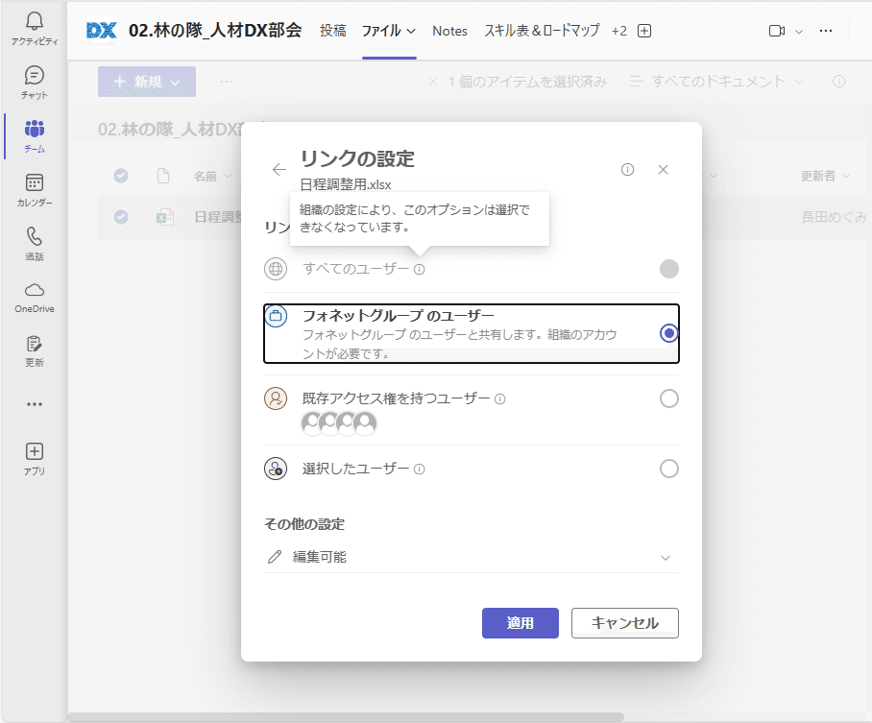The width and height of the screenshot is (872, 723).
Task: Clear selection with the X button
Action: click(433, 82)
